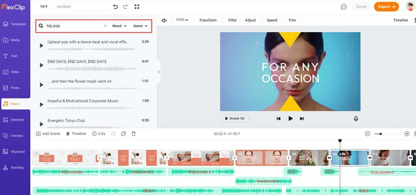
Task: Toggle Timeline mode in the scene toolbar
Action: click(x=76, y=134)
